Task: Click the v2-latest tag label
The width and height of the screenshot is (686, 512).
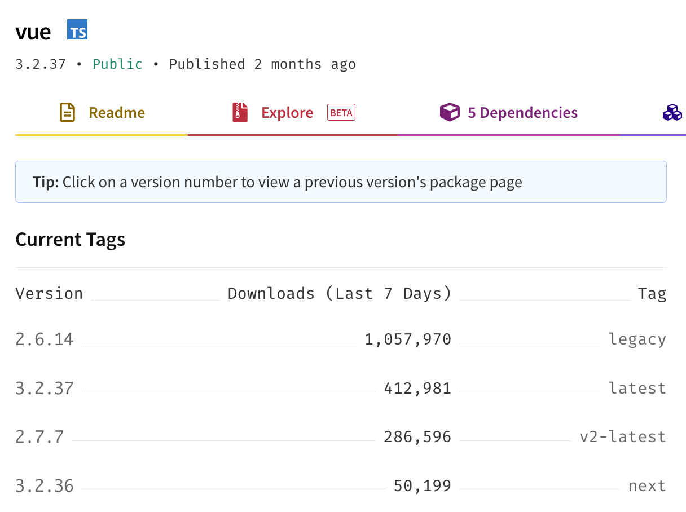Action: [x=623, y=437]
